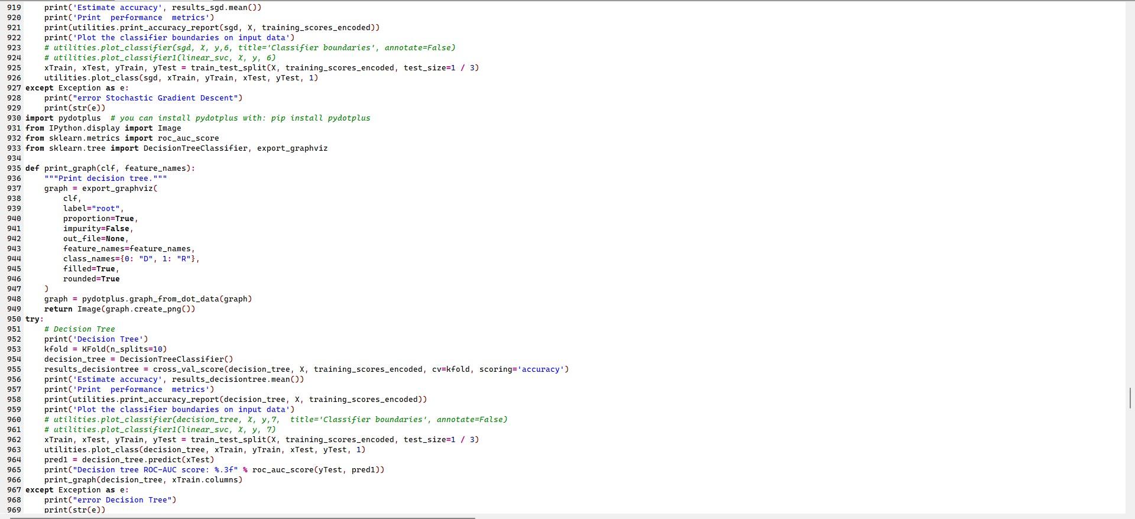Click the 'export_graphviz' import on line 933

(292, 148)
